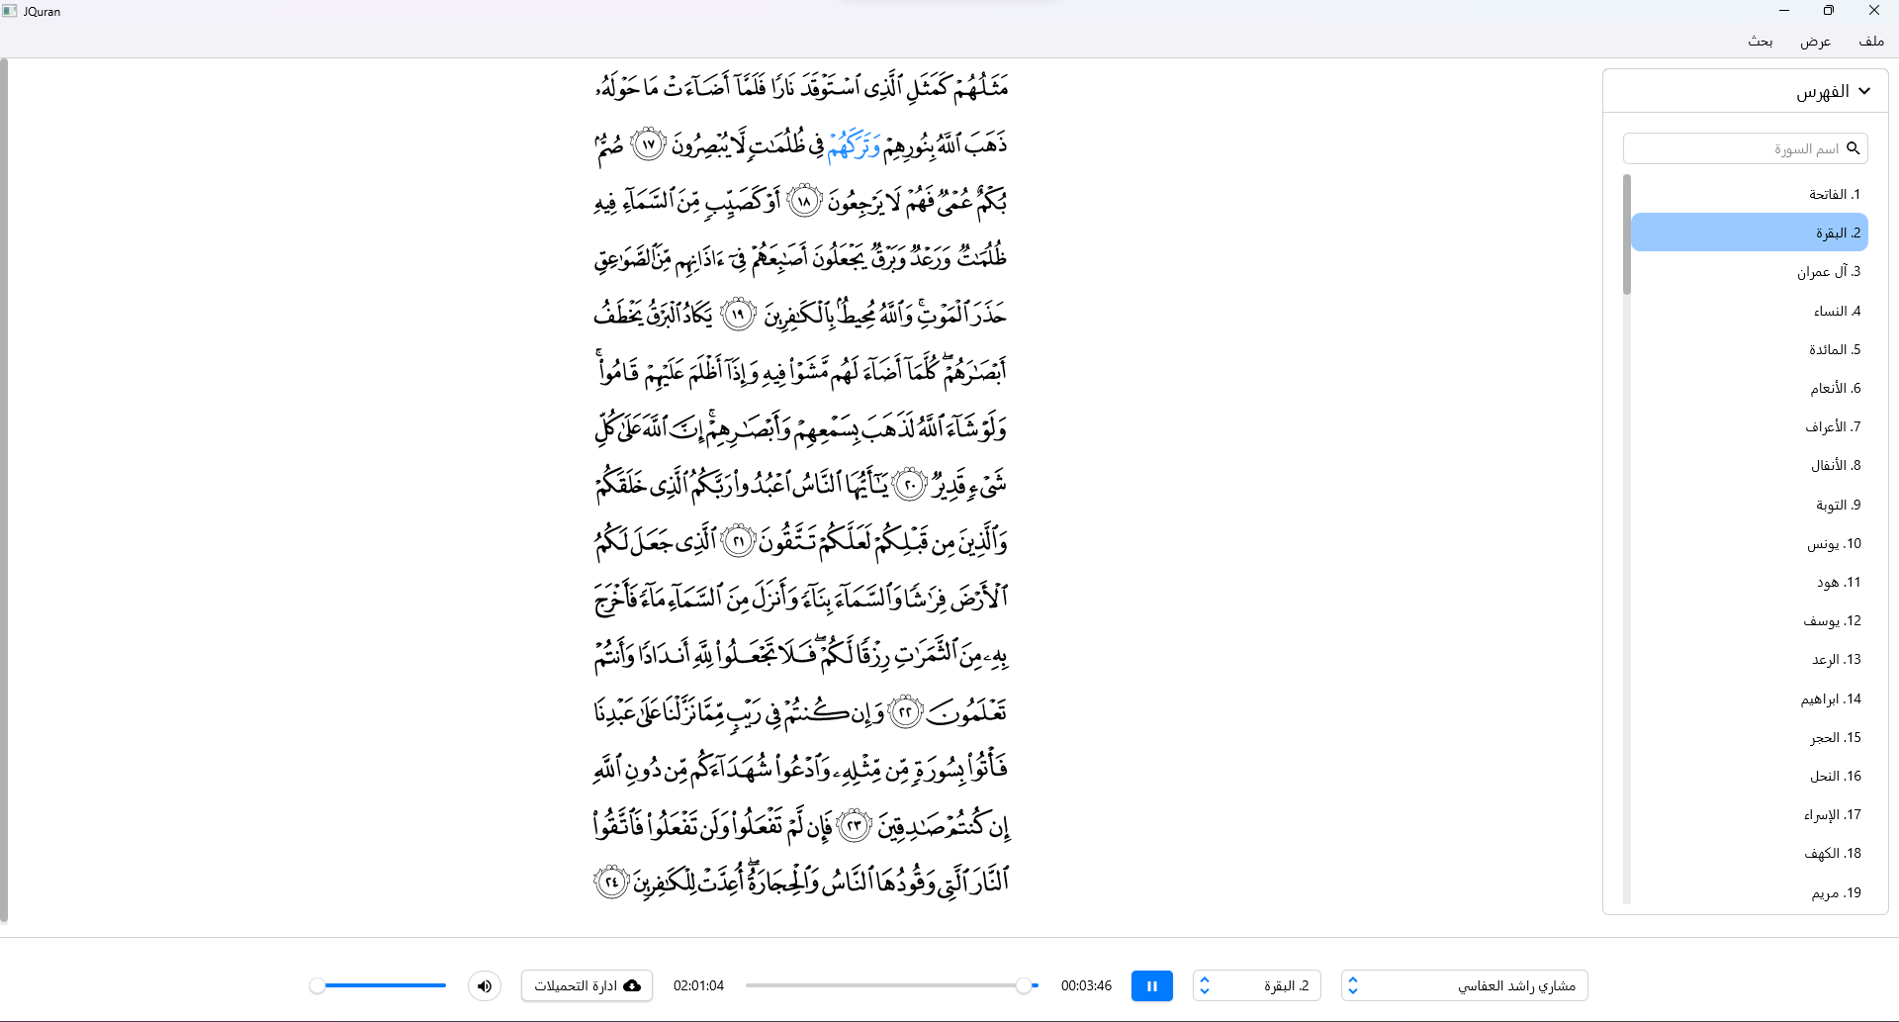Open the download manager (ادارة التحميلات)
The width and height of the screenshot is (1899, 1022).
[x=587, y=985]
